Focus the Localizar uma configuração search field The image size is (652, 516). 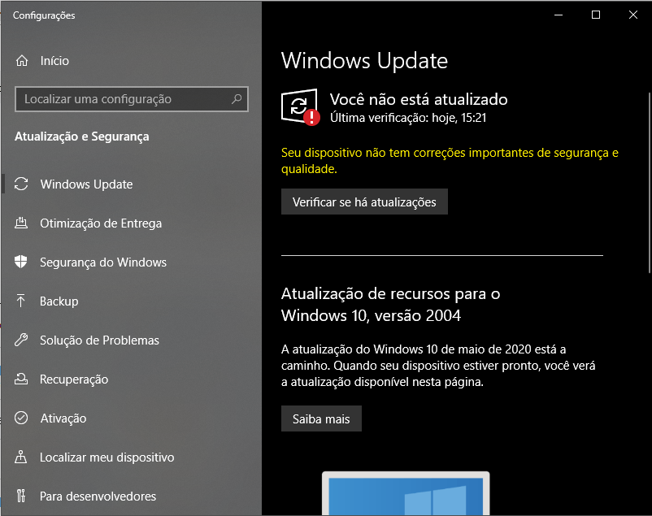(132, 99)
